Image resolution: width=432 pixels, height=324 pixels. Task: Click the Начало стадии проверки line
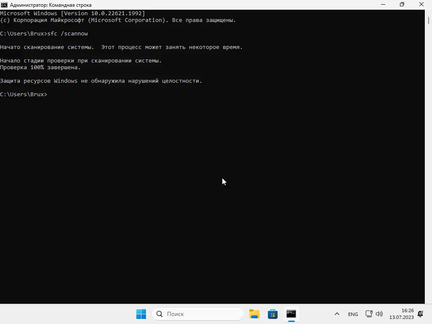pyautogui.click(x=81, y=61)
